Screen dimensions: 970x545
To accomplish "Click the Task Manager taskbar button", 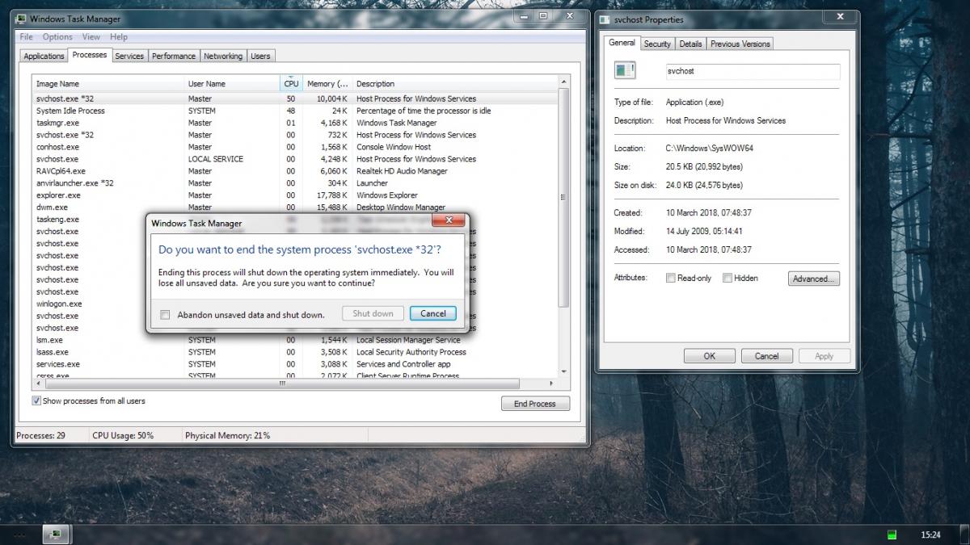I will click(x=56, y=534).
